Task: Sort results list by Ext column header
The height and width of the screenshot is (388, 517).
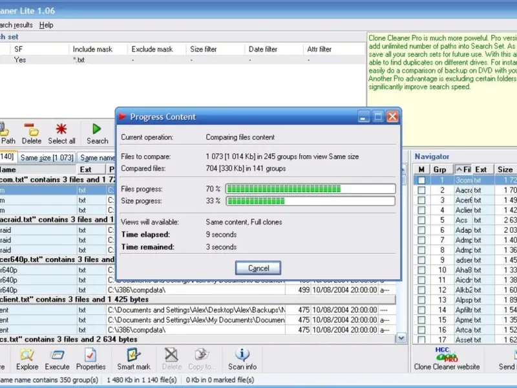Action: pyautogui.click(x=90, y=169)
